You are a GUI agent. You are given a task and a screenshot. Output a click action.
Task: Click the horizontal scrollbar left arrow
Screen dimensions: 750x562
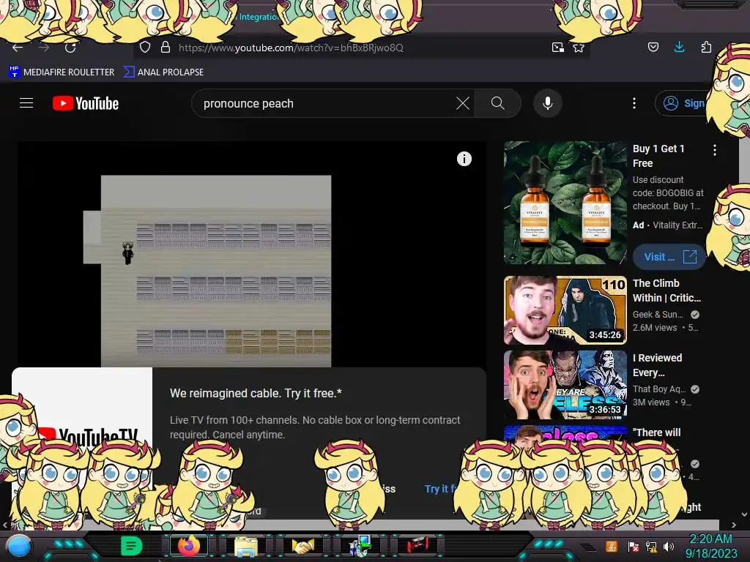[5, 525]
